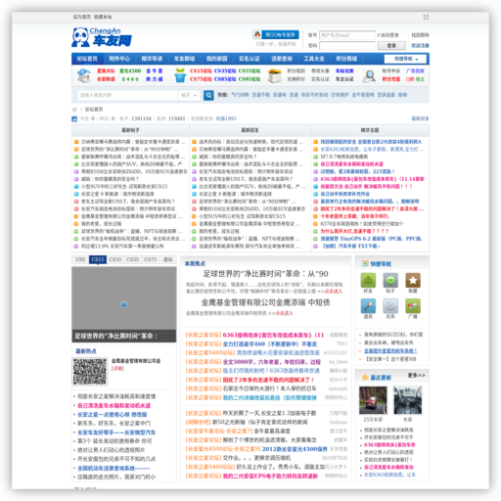Open the 收藏 favorites star icon
The height and width of the screenshot is (501, 501).
pos(413,280)
